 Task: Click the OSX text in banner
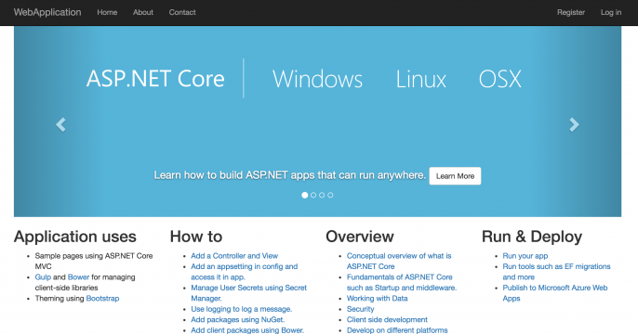499,79
